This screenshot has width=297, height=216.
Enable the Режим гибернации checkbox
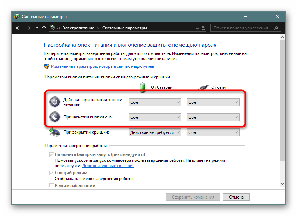point(52,186)
